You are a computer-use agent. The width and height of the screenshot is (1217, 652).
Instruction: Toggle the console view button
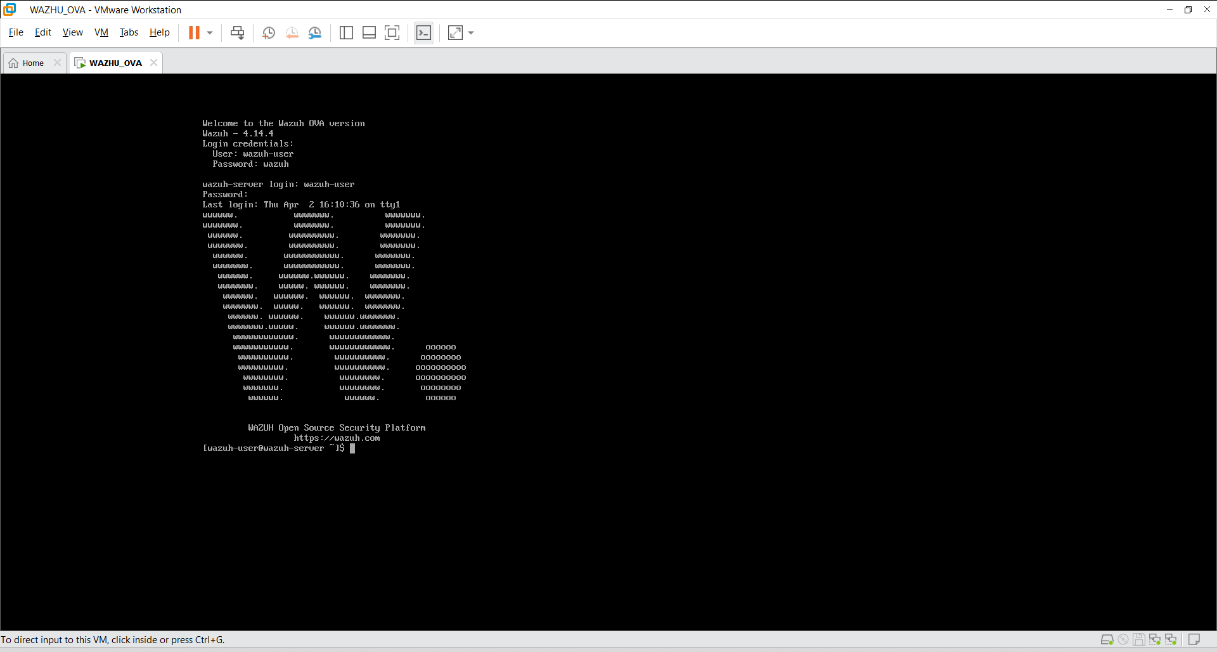coord(423,33)
